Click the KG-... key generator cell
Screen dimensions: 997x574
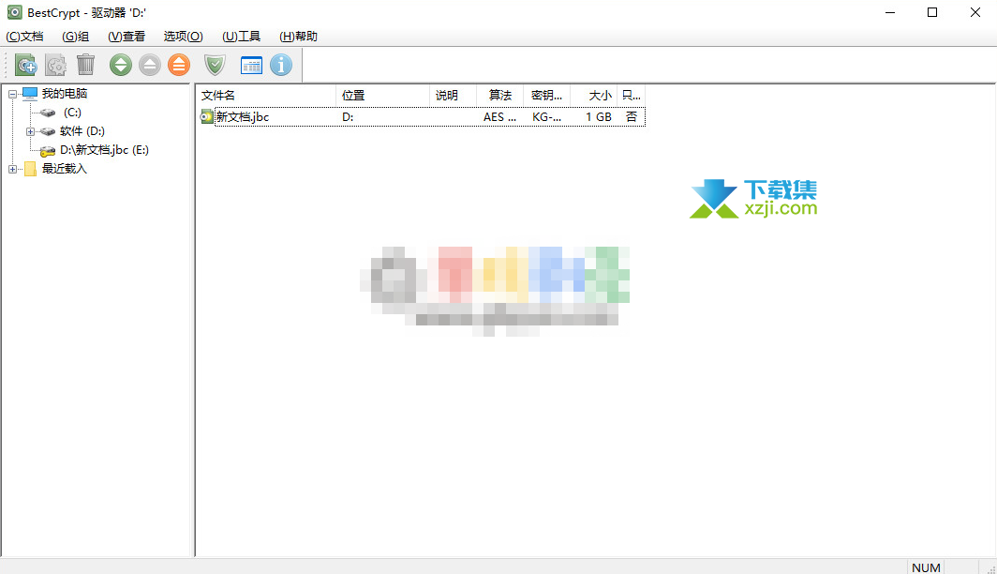click(x=547, y=117)
